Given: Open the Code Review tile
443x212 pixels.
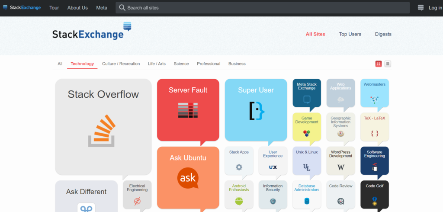Looking at the screenshot, I should [x=341, y=195].
